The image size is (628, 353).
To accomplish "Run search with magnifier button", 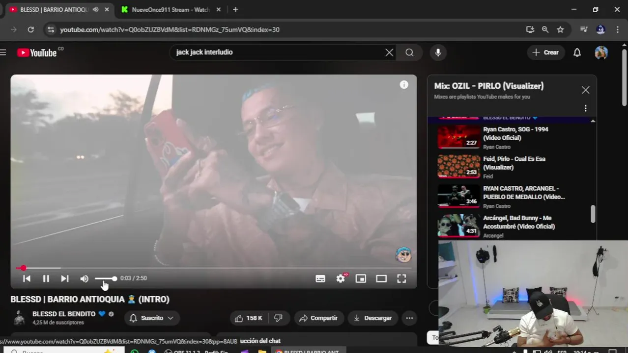I will [409, 52].
